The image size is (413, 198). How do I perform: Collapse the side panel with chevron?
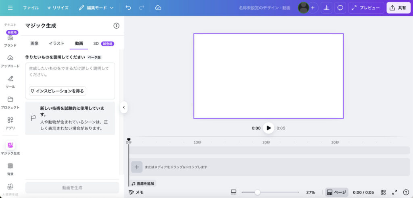(x=124, y=107)
